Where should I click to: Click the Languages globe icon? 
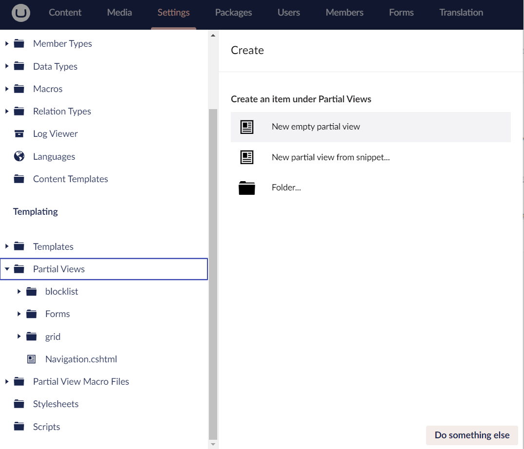(x=19, y=156)
